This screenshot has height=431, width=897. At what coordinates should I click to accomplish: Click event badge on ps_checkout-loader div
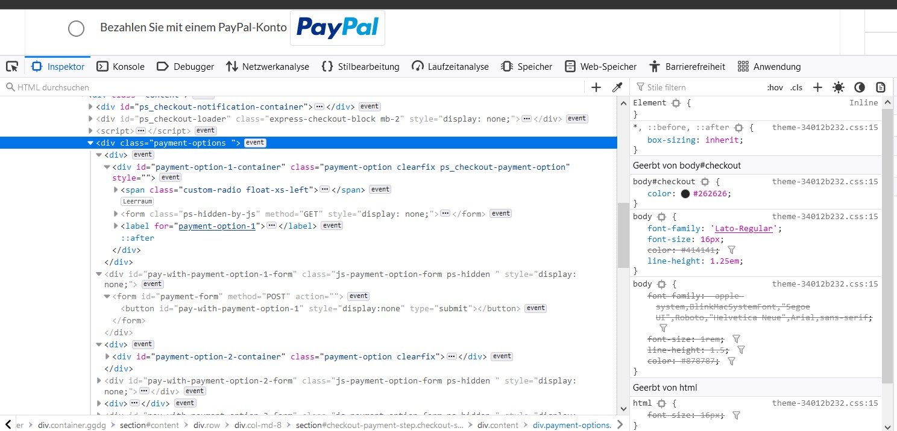(x=577, y=119)
